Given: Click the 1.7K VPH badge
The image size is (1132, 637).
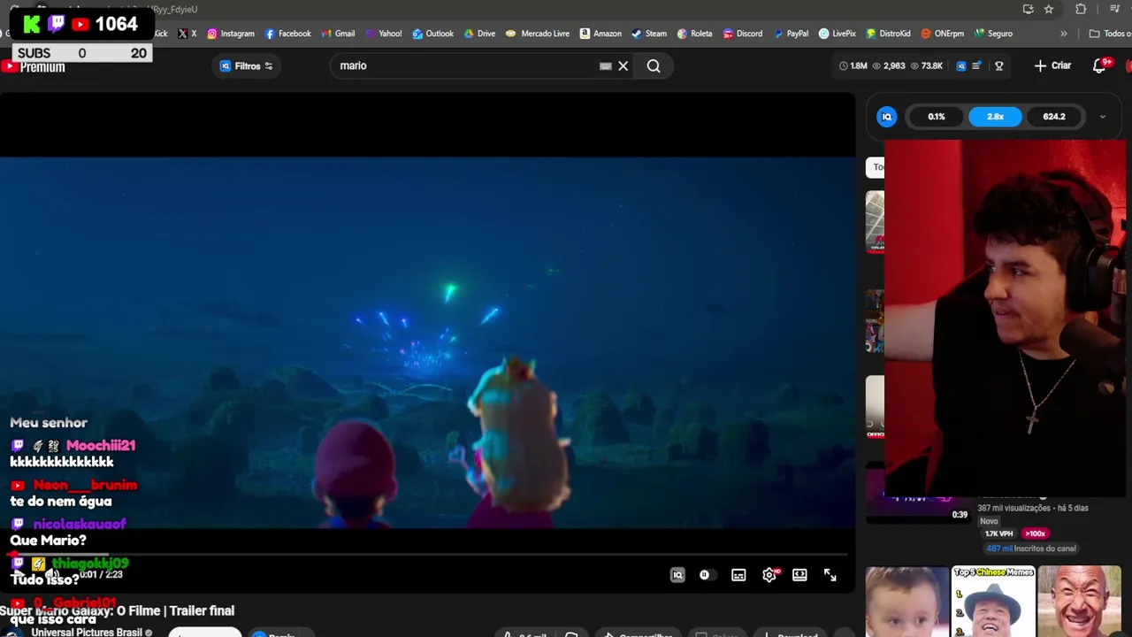Looking at the screenshot, I should point(999,533).
